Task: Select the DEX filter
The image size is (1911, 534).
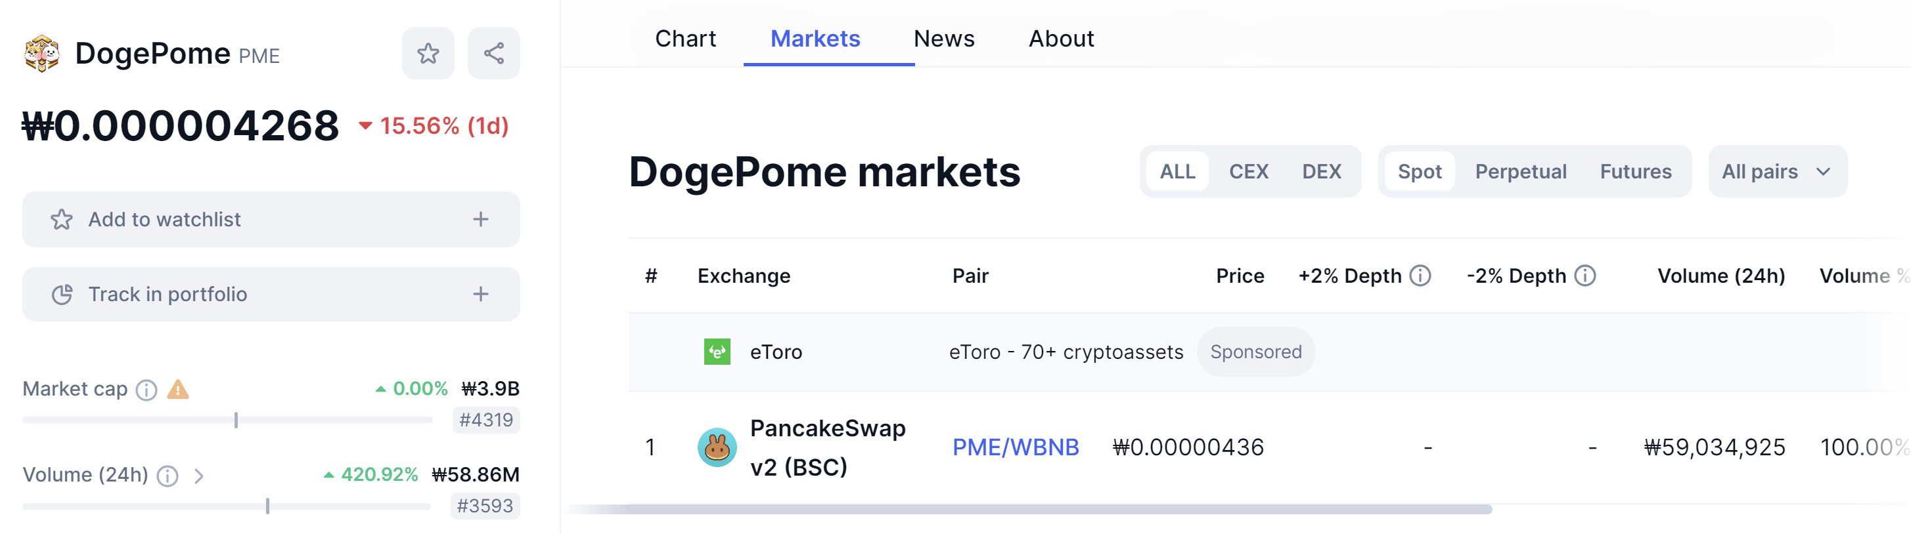Action: [1321, 171]
